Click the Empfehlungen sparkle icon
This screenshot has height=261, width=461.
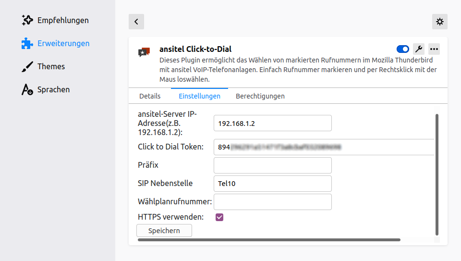pos(27,20)
